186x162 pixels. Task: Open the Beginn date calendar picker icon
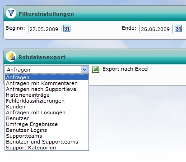(x=67, y=28)
